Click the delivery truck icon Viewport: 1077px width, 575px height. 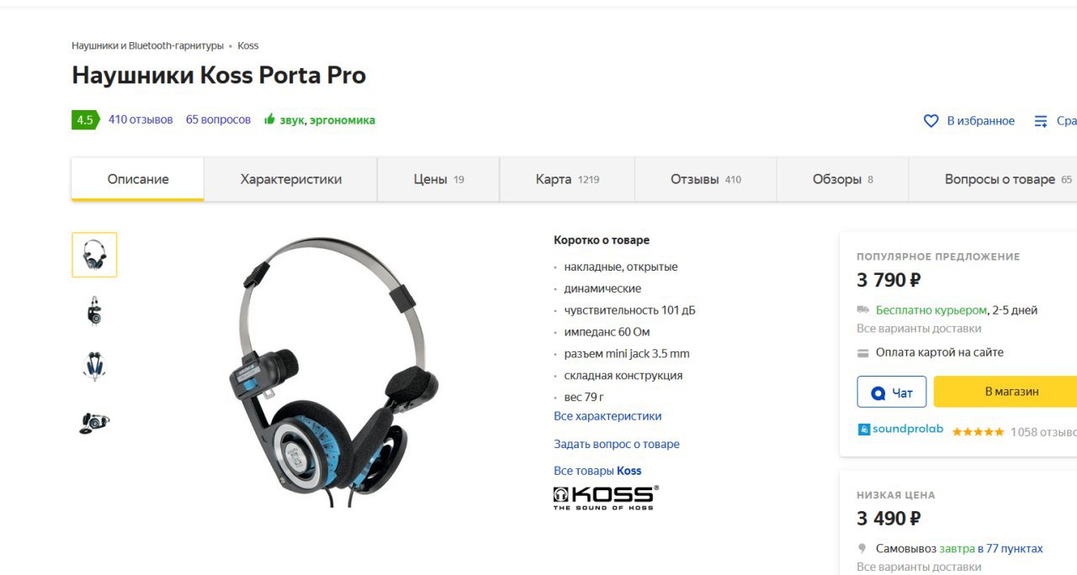pos(862,309)
